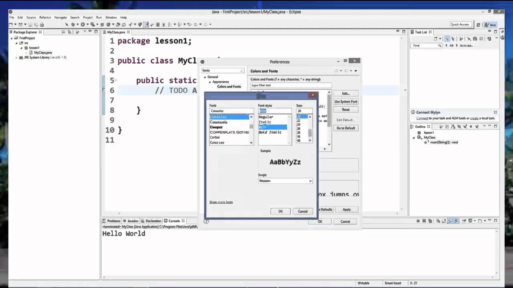The height and width of the screenshot is (288, 513).
Task: Click the Show more fonts link
Action: click(221, 202)
